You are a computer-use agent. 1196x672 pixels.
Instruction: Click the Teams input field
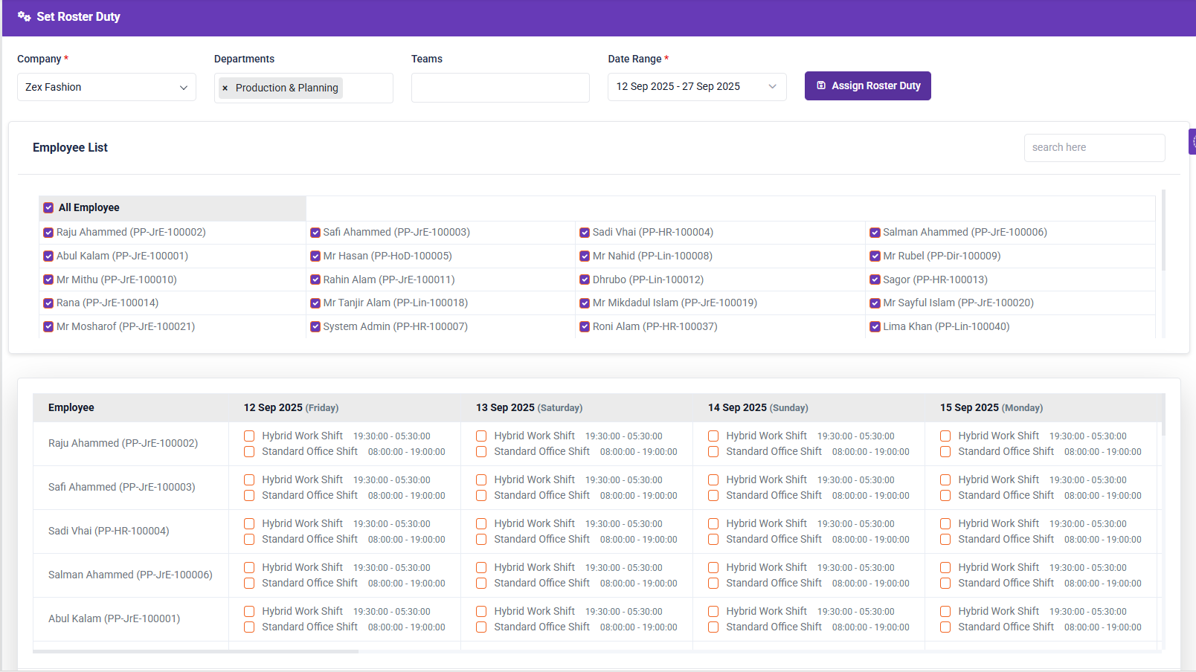pos(500,88)
